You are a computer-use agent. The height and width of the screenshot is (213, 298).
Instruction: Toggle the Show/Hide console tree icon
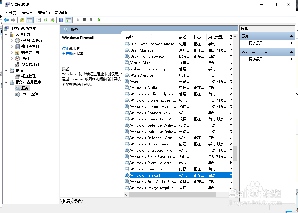coord(29,20)
